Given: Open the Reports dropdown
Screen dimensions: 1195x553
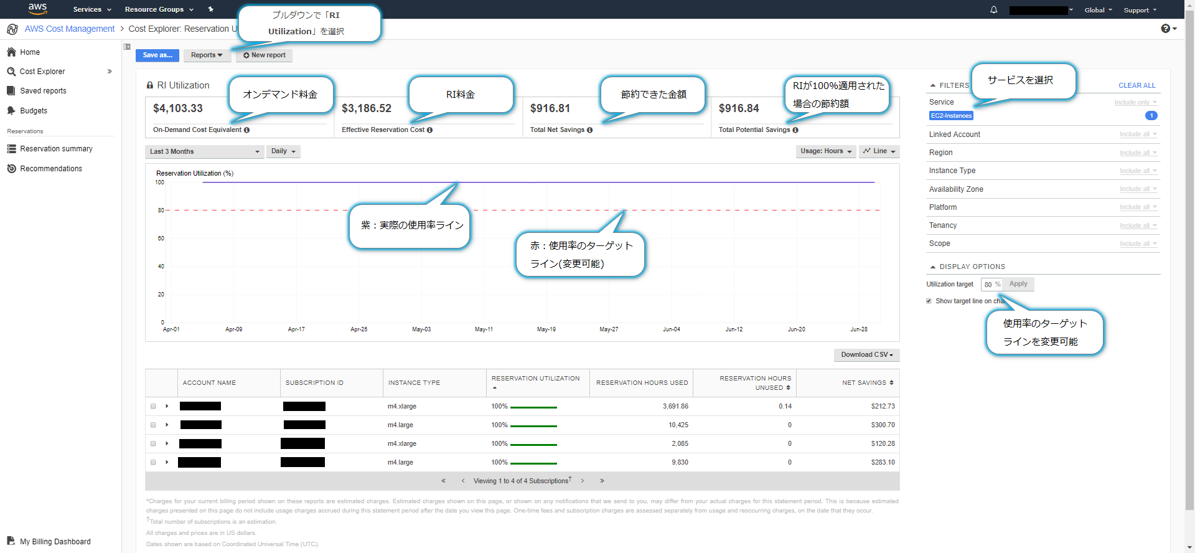Looking at the screenshot, I should point(207,55).
